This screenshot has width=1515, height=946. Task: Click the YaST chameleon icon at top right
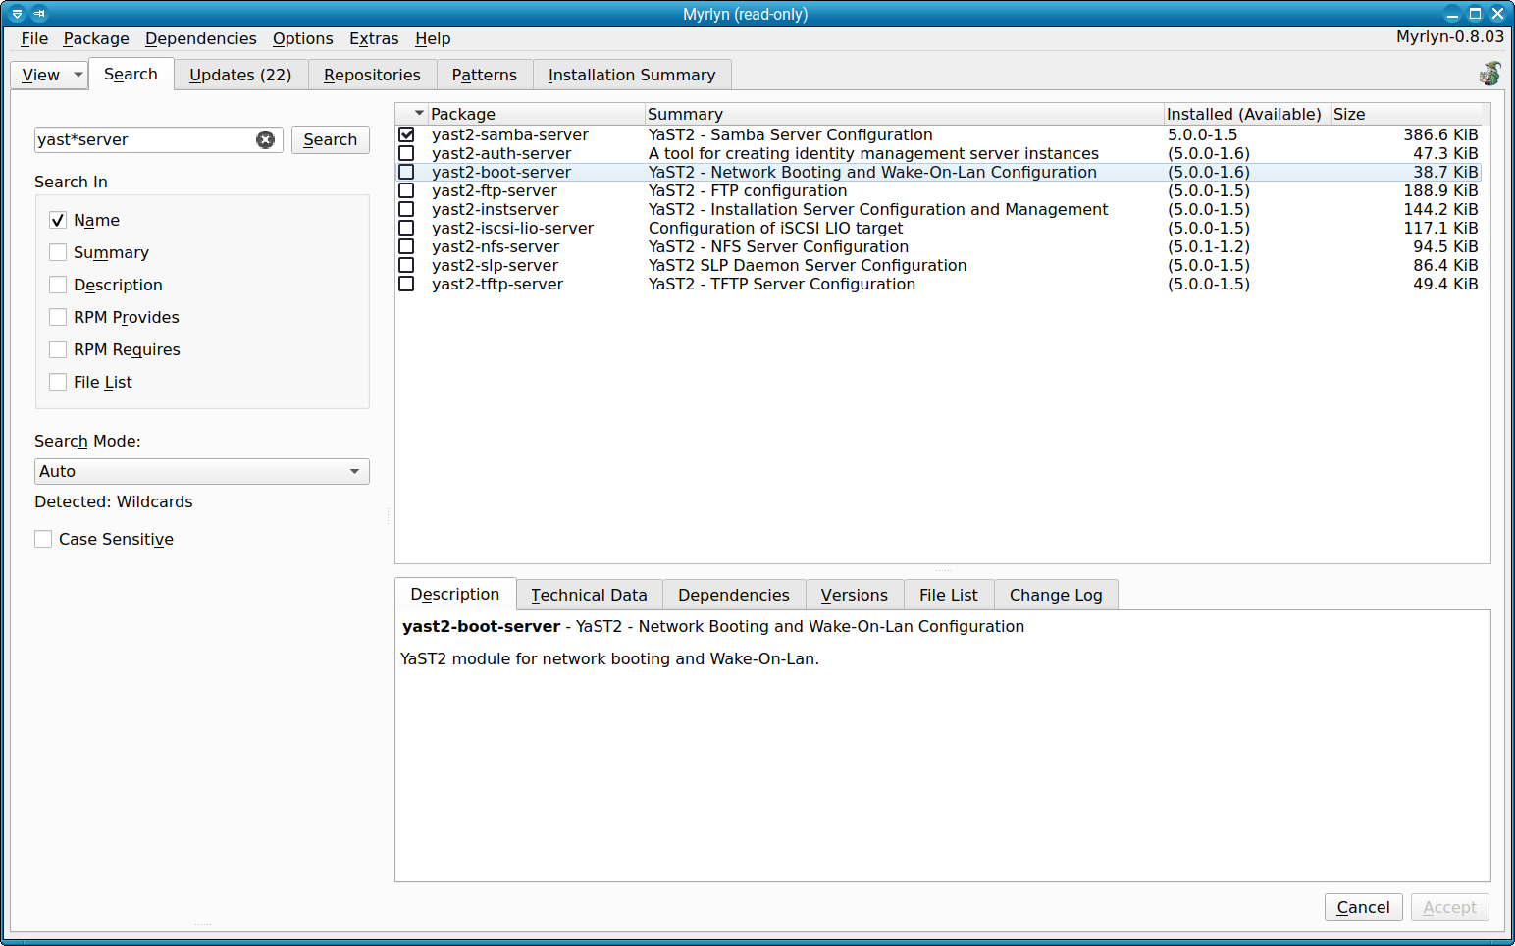tap(1489, 74)
